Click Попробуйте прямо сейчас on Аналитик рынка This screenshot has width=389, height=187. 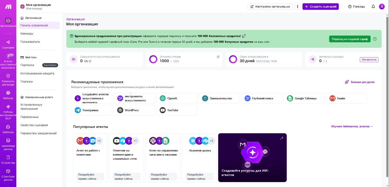click(199, 177)
